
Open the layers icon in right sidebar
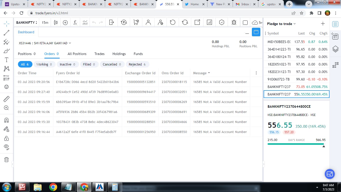(x=335, y=49)
